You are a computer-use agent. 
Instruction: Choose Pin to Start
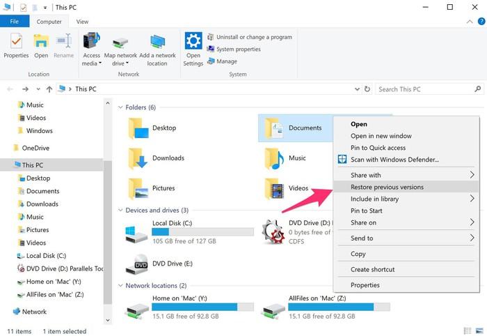pos(406,211)
